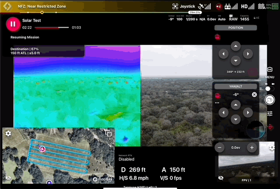This screenshot has width=280, height=189.
Task: Open map settings gear icon
Action: click(8, 133)
